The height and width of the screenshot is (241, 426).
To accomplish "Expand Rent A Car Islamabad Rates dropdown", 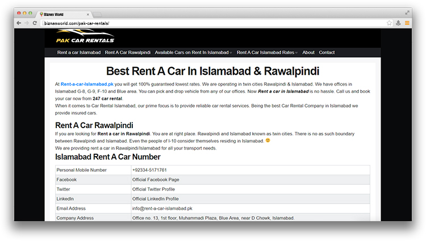I will [267, 53].
